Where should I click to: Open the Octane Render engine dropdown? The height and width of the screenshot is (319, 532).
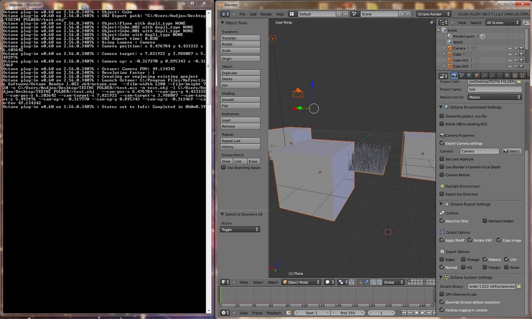tap(434, 14)
